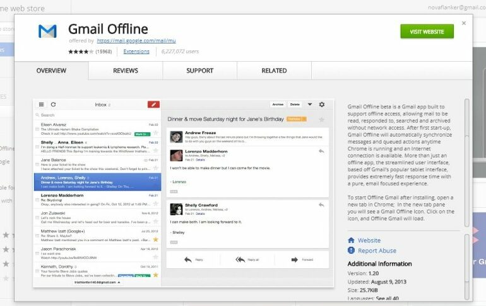Tick the Matthew Izatt email checkbox
The width and height of the screenshot is (486, 306).
click(x=37, y=235)
